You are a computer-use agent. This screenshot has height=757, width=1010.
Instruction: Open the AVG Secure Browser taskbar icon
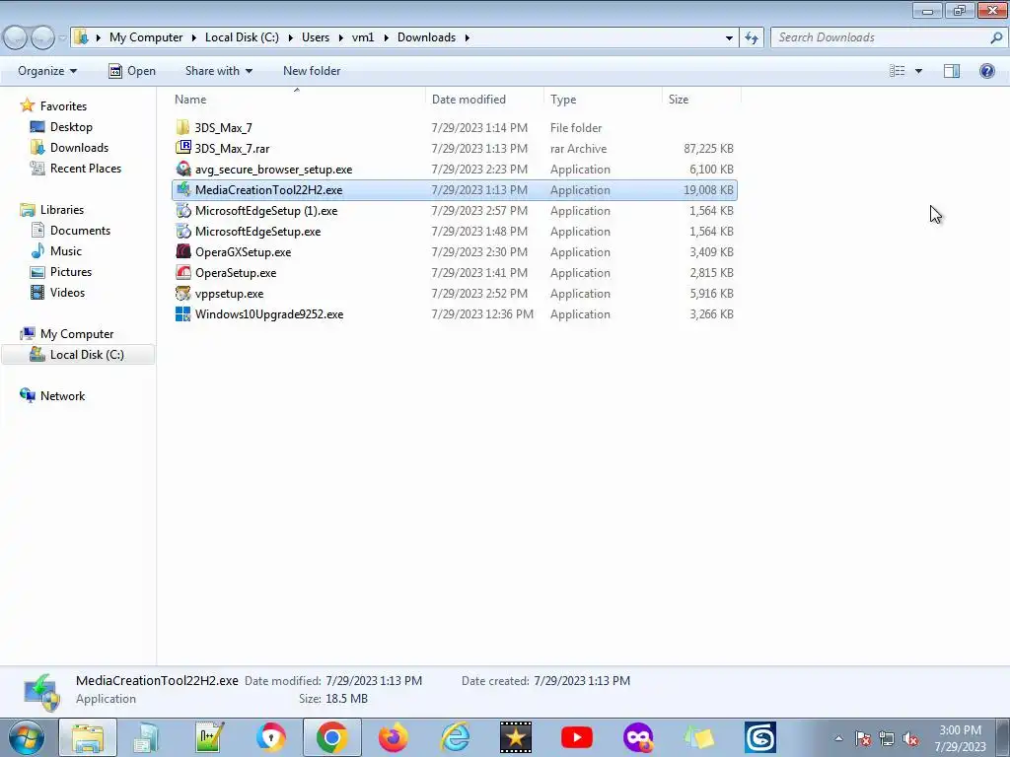tap(270, 737)
